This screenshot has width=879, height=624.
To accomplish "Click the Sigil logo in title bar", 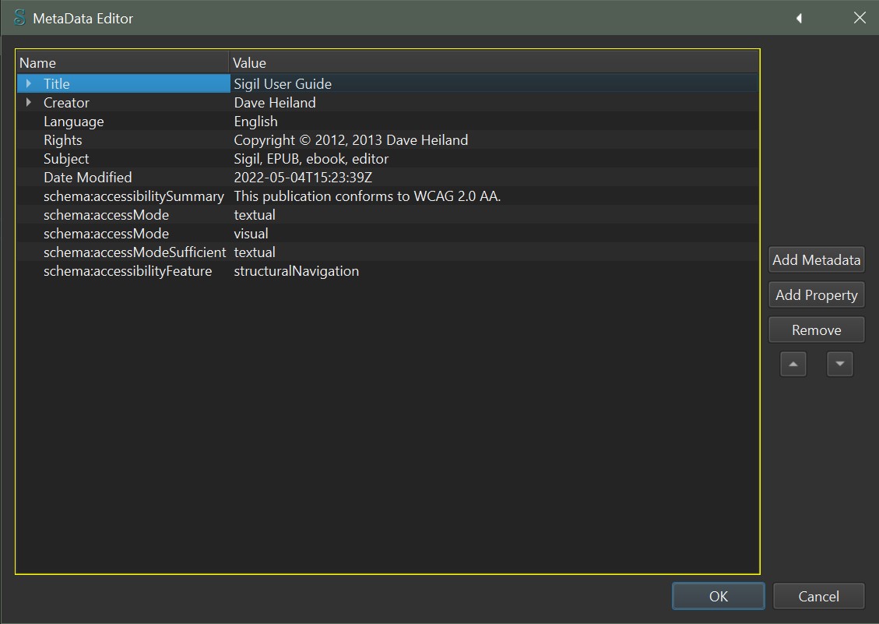I will (19, 18).
